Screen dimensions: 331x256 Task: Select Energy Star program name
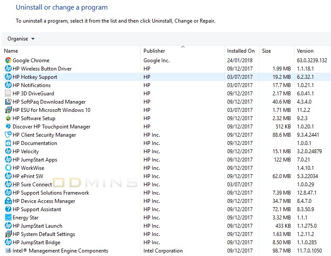[x=26, y=217]
